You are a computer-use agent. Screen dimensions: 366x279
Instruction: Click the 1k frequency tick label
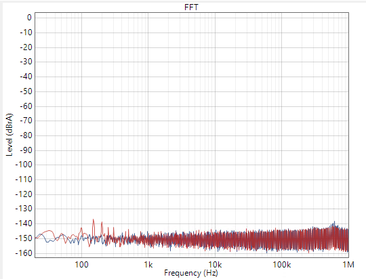point(148,265)
